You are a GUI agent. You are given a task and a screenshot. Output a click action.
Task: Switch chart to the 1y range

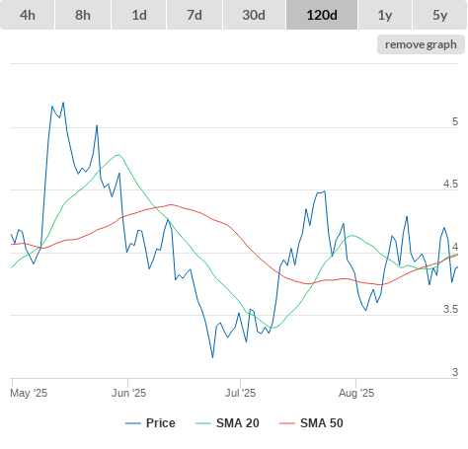click(385, 15)
